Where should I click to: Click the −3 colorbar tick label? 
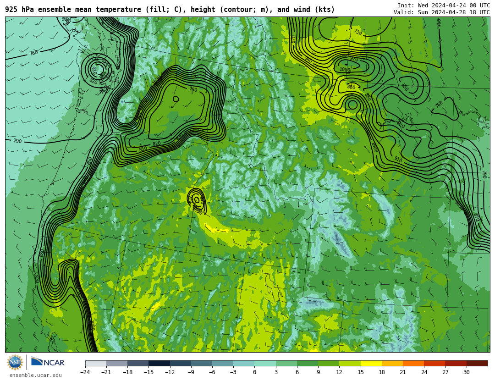click(233, 372)
